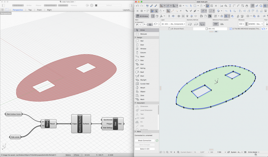Click the green sync icon beside Break Connection
Image resolution: width=268 pixels, height=157 pixels.
[157, 140]
